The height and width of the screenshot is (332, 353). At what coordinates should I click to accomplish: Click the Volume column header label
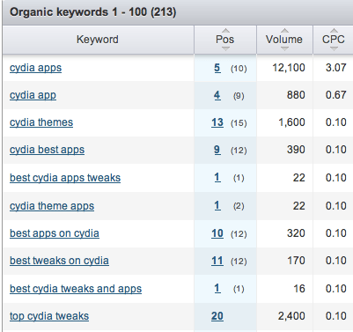[284, 40]
